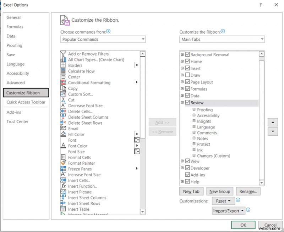Screen dimensions: 284x232
Task: Expand the Home tab tree
Action: (182, 61)
